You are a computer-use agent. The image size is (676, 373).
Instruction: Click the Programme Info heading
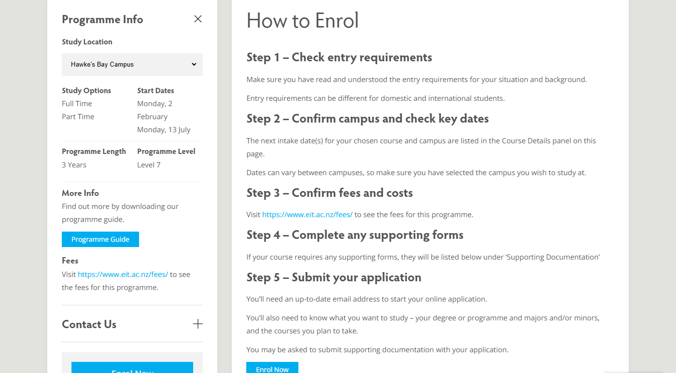click(102, 20)
